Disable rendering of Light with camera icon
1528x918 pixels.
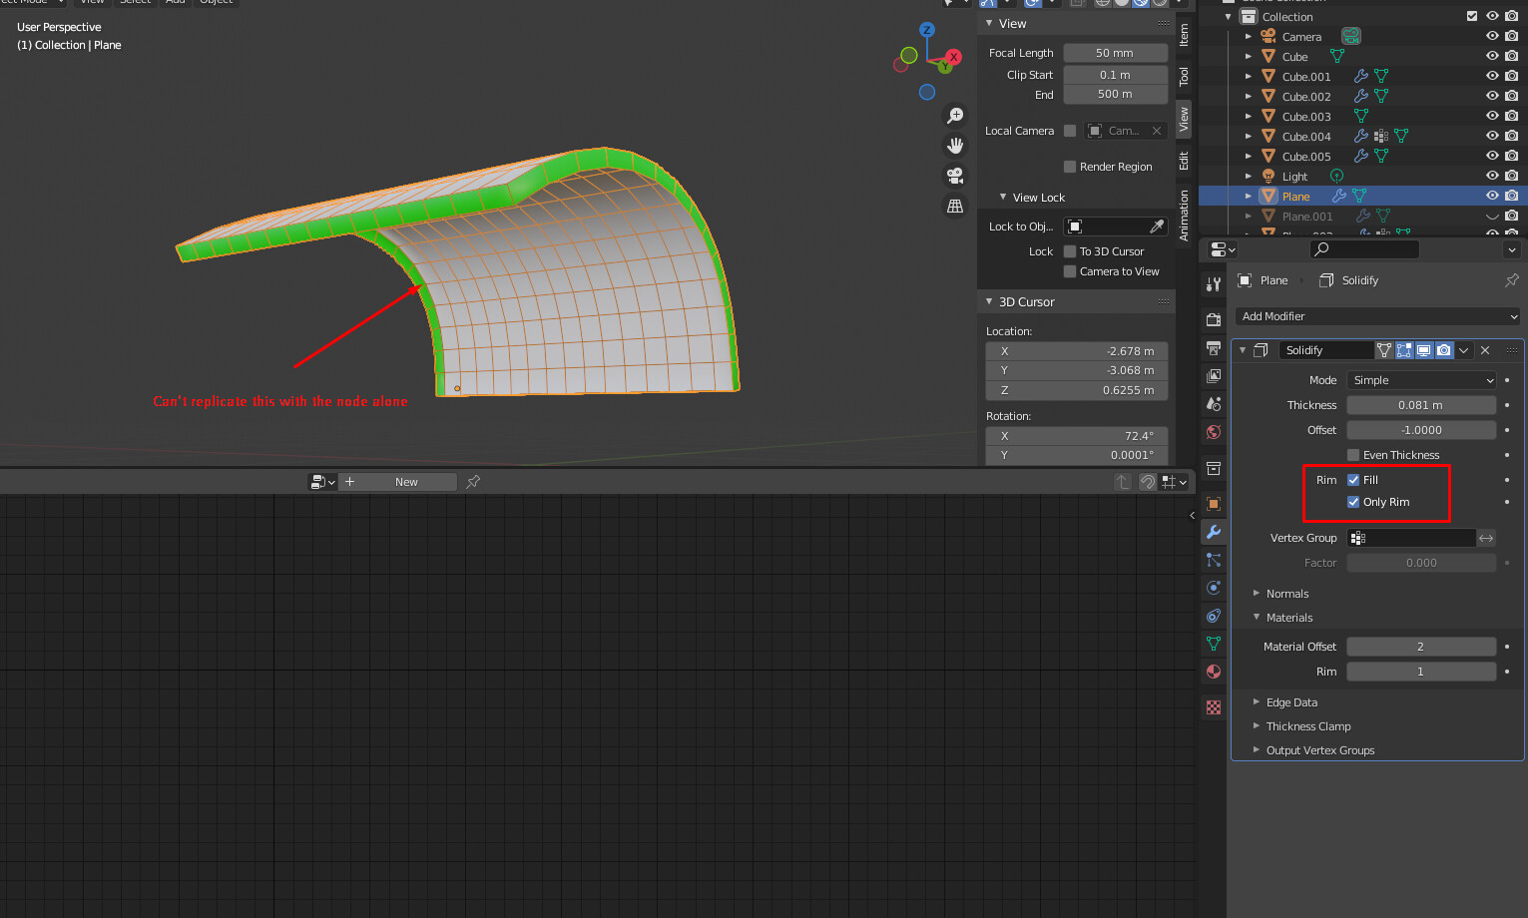(1512, 176)
